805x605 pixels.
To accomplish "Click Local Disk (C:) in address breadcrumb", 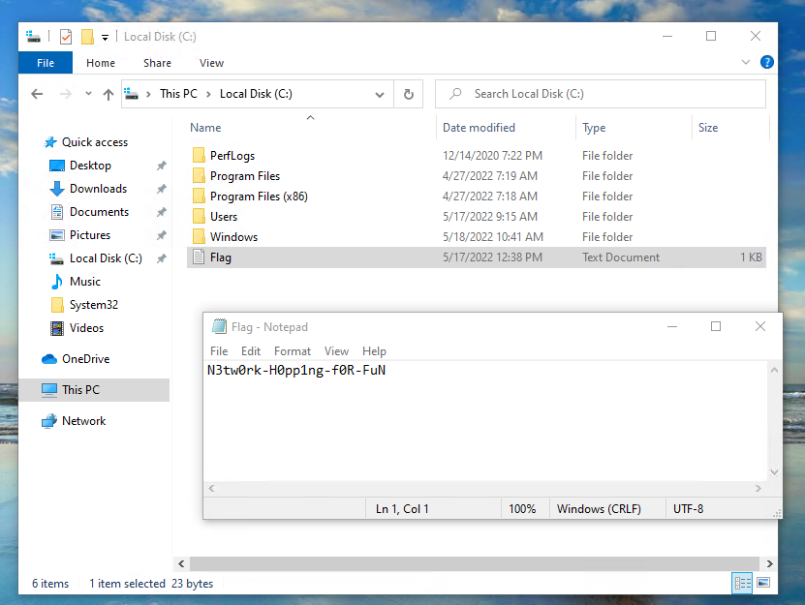I will (256, 94).
